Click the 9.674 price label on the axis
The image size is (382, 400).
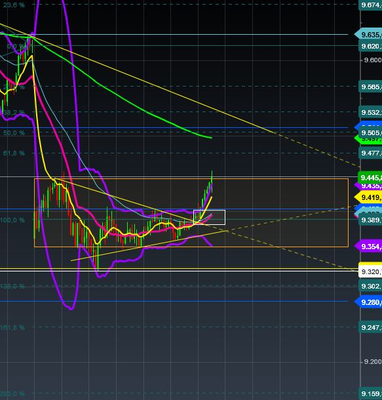click(x=370, y=5)
